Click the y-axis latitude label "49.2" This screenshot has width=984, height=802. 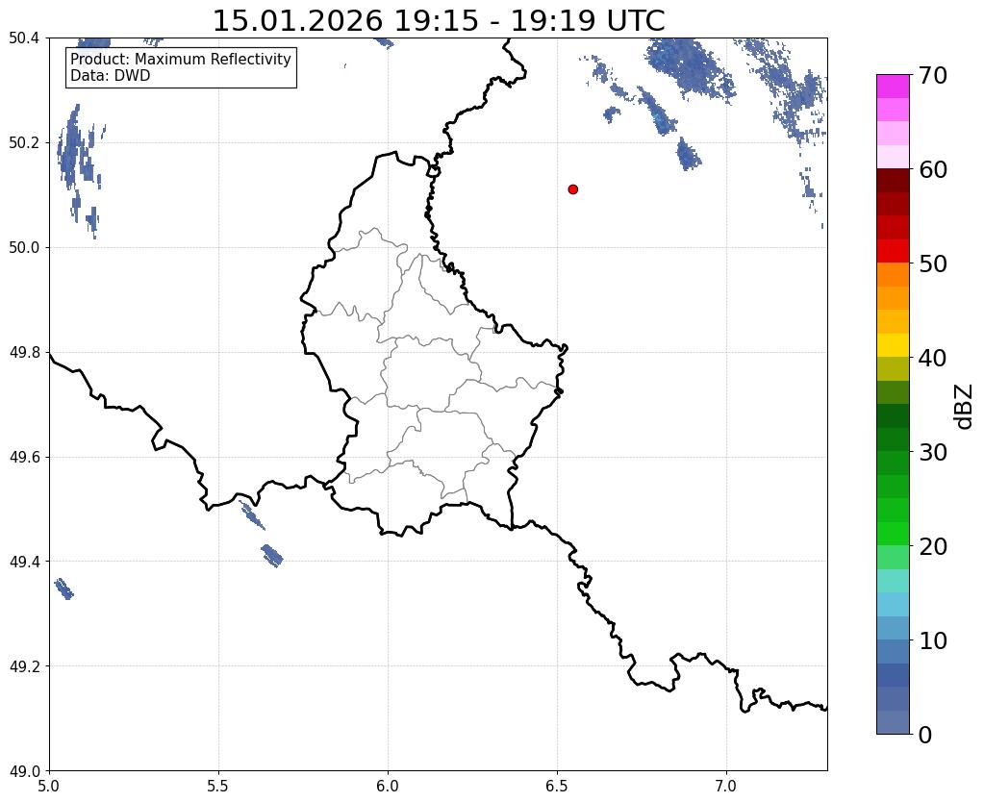pyautogui.click(x=24, y=666)
